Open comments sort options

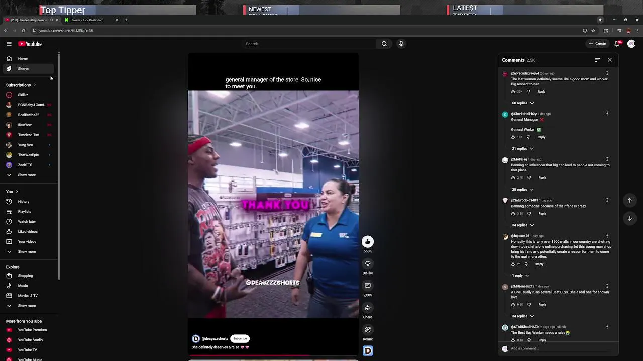coord(597,60)
